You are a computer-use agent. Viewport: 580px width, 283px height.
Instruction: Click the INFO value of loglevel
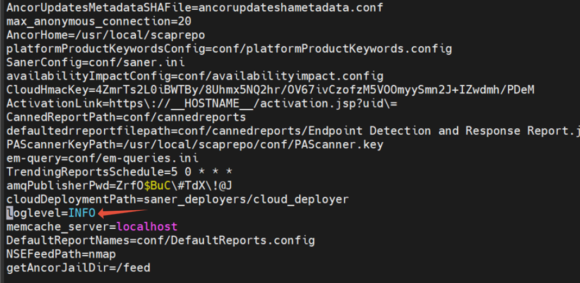[82, 213]
